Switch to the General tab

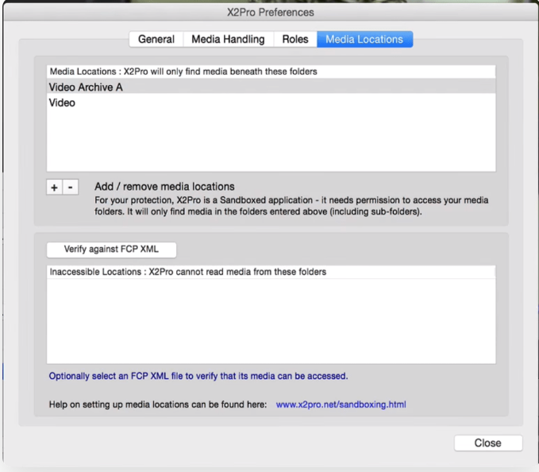pyautogui.click(x=156, y=39)
